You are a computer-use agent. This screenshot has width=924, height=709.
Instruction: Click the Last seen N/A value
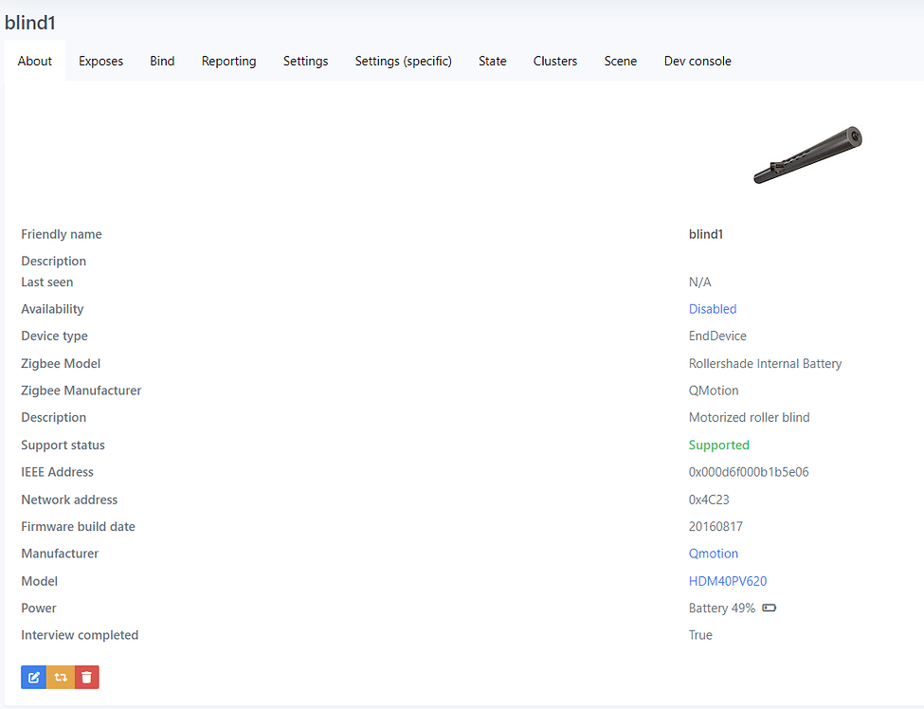click(x=700, y=282)
